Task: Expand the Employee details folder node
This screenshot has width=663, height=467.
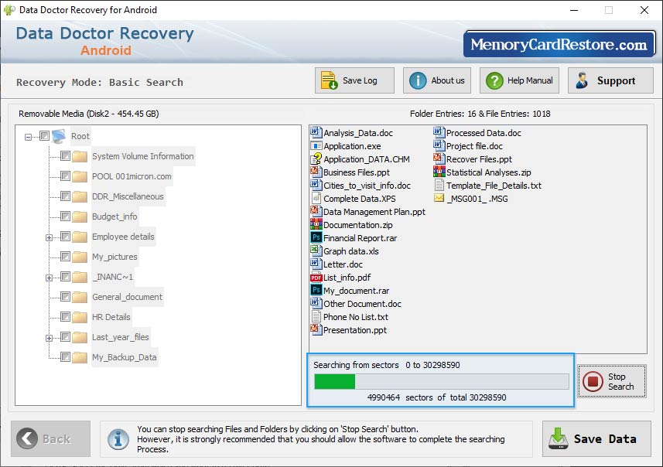Action: click(49, 237)
